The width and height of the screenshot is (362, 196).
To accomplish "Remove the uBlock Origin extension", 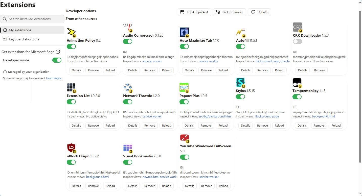I will coord(93,186).
